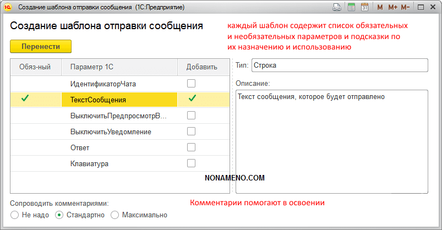The width and height of the screenshot is (442, 230).
Task: Click the M+ memory add button
Action: click(x=392, y=8)
